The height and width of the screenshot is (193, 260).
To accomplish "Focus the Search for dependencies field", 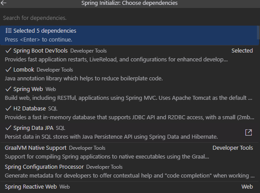I will pos(129,18).
